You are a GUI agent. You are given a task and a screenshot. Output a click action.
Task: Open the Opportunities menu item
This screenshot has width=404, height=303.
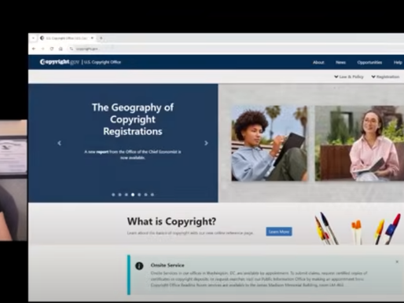369,62
